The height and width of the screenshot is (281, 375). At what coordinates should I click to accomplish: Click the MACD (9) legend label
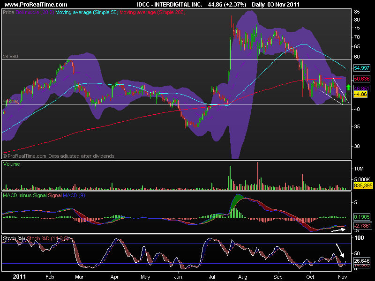point(74,195)
